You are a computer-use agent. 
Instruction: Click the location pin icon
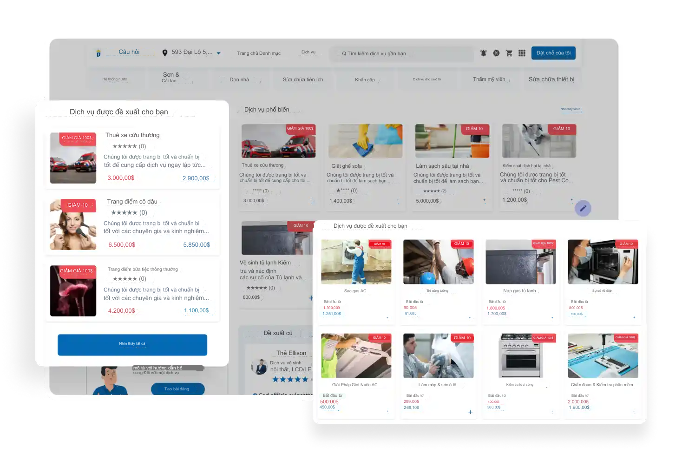click(x=165, y=53)
